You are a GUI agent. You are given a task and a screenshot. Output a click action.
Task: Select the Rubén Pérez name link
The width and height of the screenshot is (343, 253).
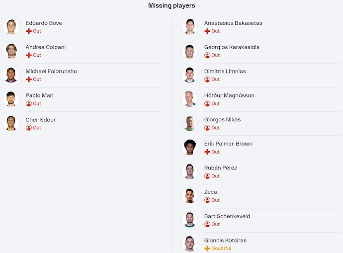tap(220, 168)
